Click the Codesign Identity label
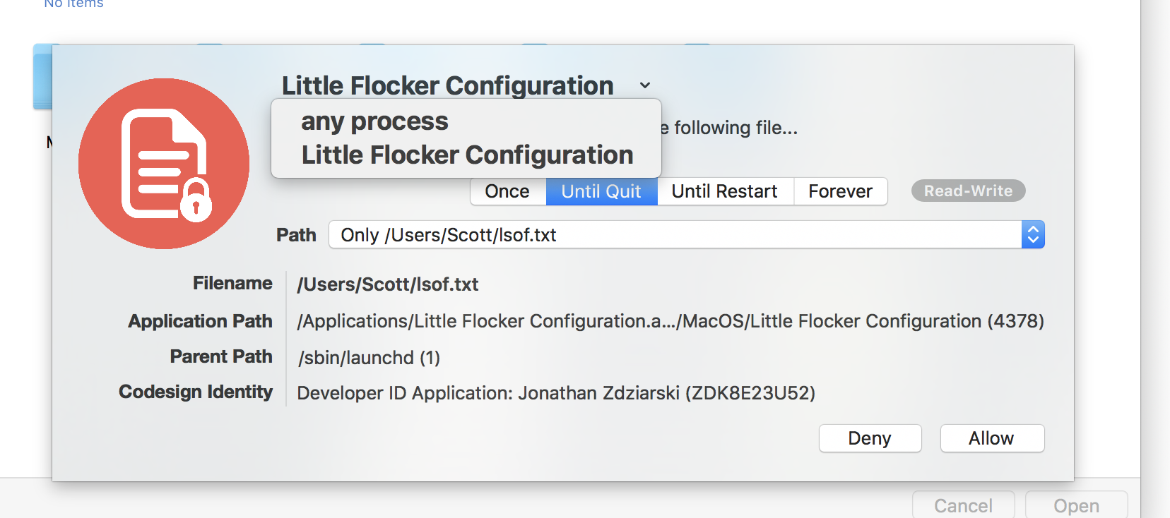The image size is (1170, 518). (x=196, y=392)
